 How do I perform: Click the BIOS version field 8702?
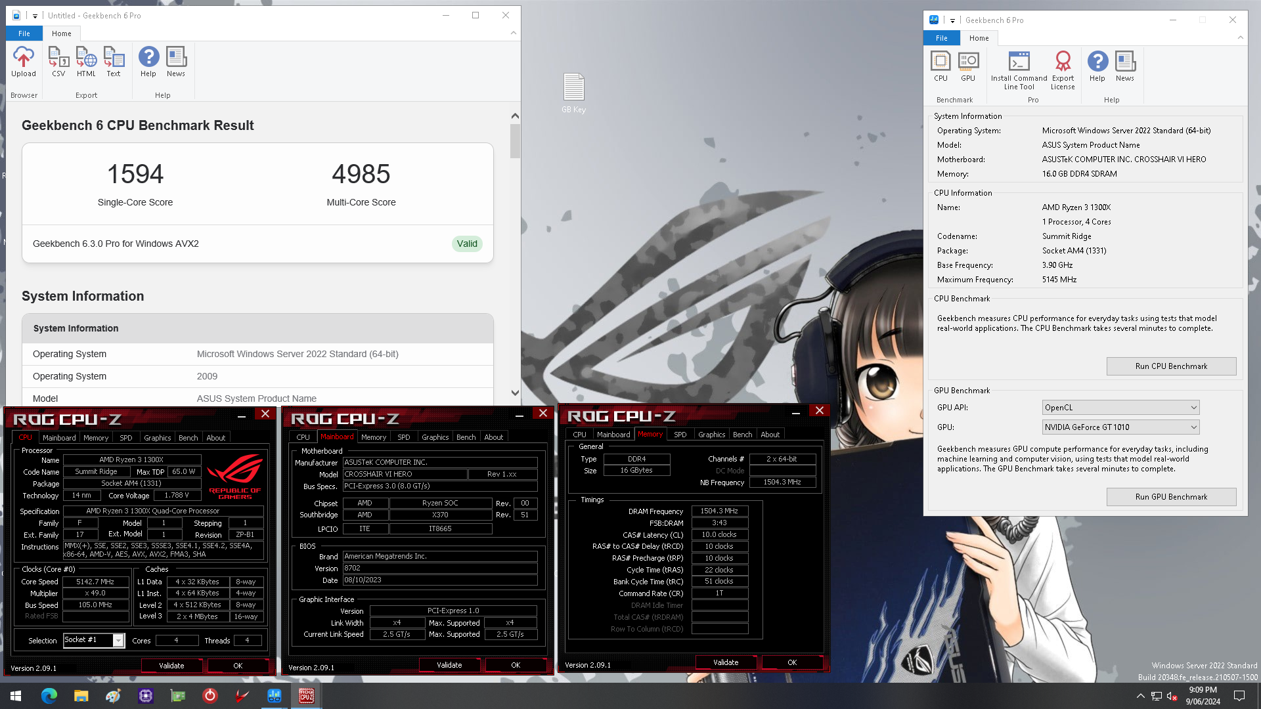point(440,569)
